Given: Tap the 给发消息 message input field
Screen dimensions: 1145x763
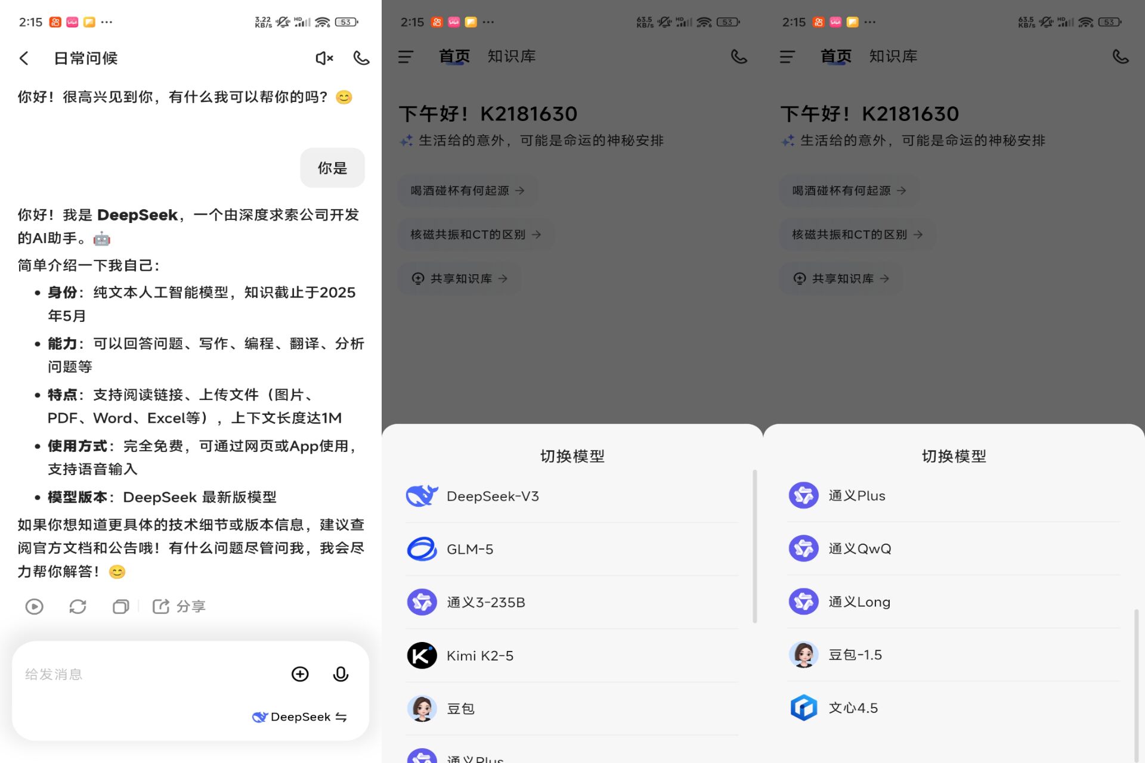Looking at the screenshot, I should coord(149,674).
